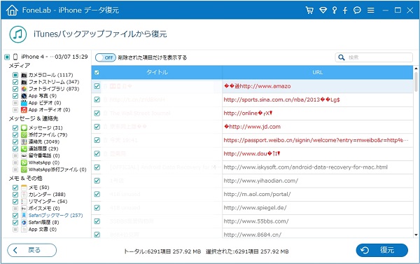The width and height of the screenshot is (420, 264).
Task: Uncheck the row checkbox for www.spiegel.de
Action: click(x=97, y=208)
